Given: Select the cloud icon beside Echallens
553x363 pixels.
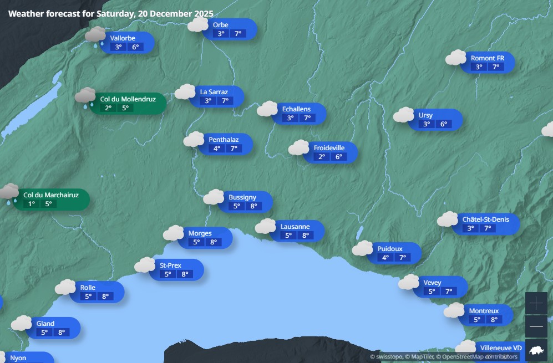Looking at the screenshot, I should point(267,109).
